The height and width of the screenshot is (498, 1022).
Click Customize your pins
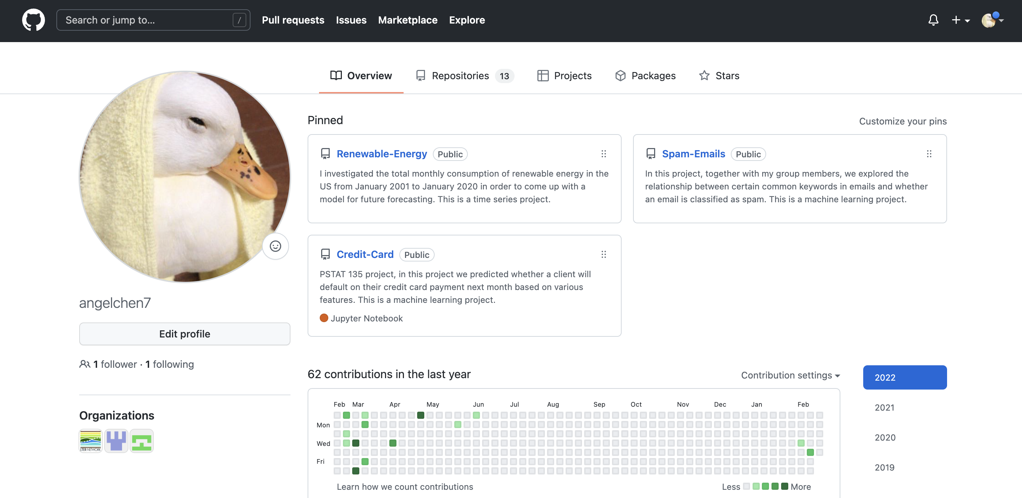click(x=902, y=121)
